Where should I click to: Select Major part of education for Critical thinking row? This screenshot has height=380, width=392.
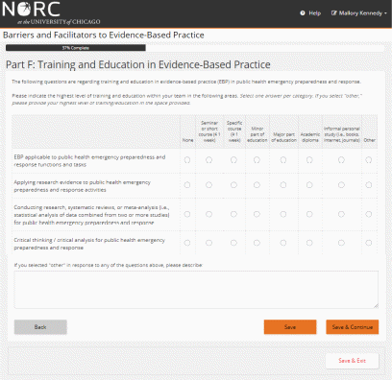pyautogui.click(x=283, y=243)
